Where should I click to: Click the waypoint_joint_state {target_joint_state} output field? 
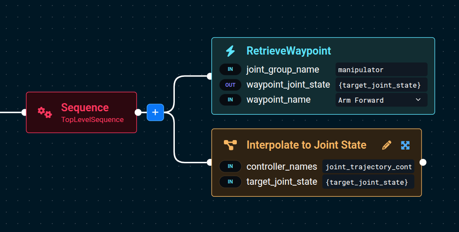[381, 85]
